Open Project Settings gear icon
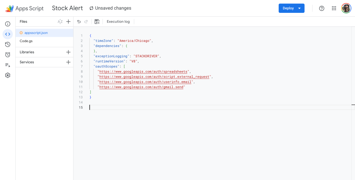Screen dimensions: 355x180 (x=8, y=75)
